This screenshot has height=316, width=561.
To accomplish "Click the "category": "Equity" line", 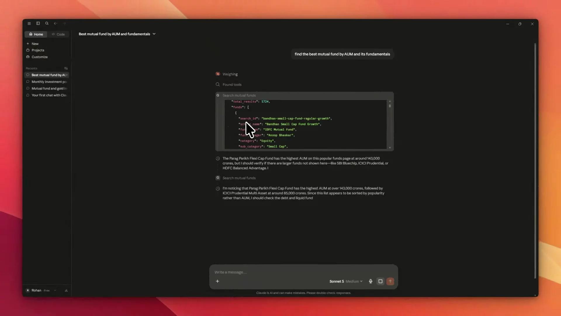I will [257, 141].
